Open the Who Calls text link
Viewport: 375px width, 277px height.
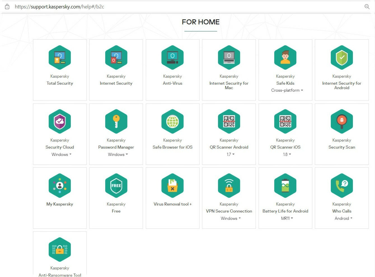click(x=342, y=211)
